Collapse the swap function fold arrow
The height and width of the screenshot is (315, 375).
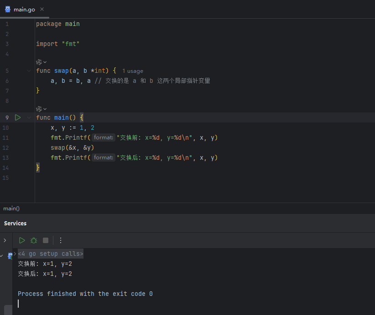click(29, 71)
